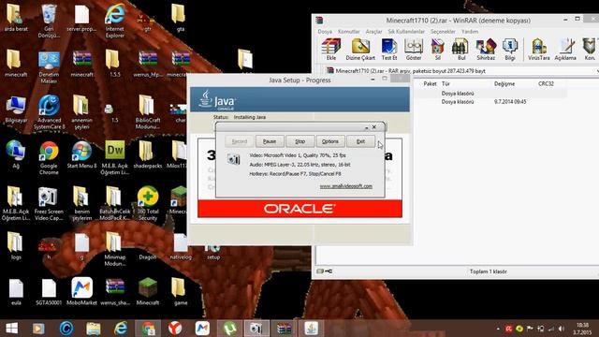Screen dimensions: 599x337
Task: Open the Sık Kullanılanlar menu in WinRAR
Action: click(x=406, y=31)
